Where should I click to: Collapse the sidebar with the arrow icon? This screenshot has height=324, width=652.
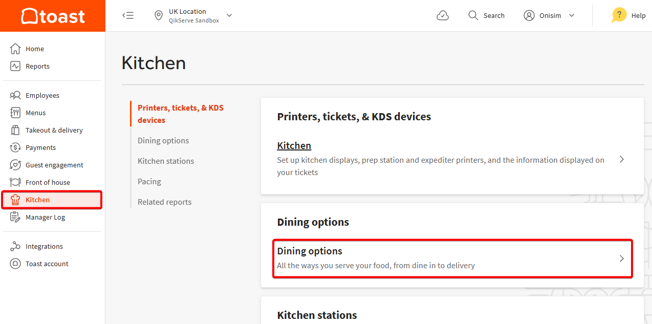(128, 15)
